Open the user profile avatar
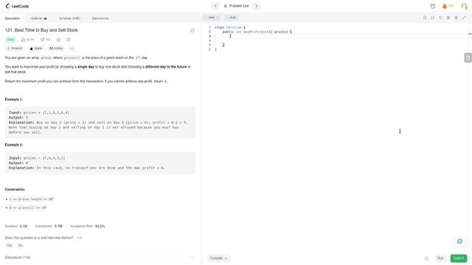472x265 pixels. click(464, 6)
